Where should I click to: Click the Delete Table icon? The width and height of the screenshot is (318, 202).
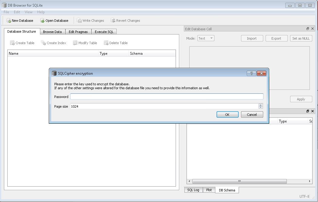pyautogui.click(x=106, y=43)
